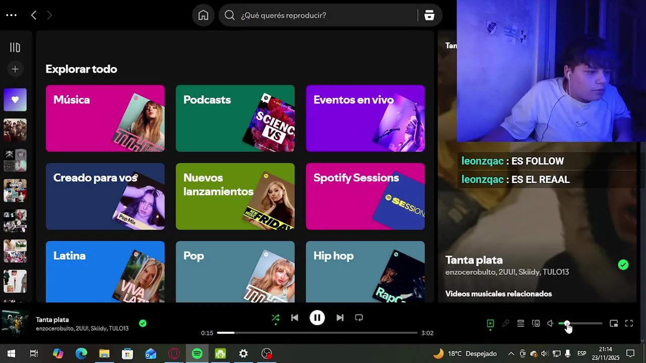This screenshot has height=363, width=646.
Task: Switch to OBS Studio on taskbar
Action: tap(267, 354)
